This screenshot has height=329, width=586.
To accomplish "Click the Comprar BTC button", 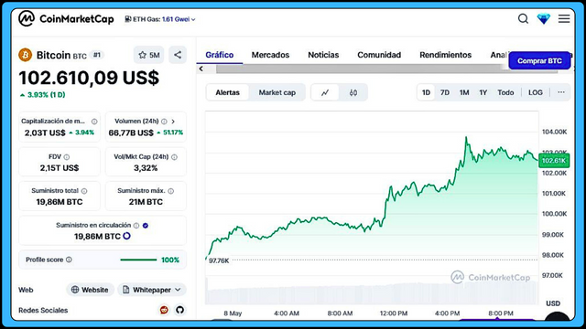I will 539,61.
